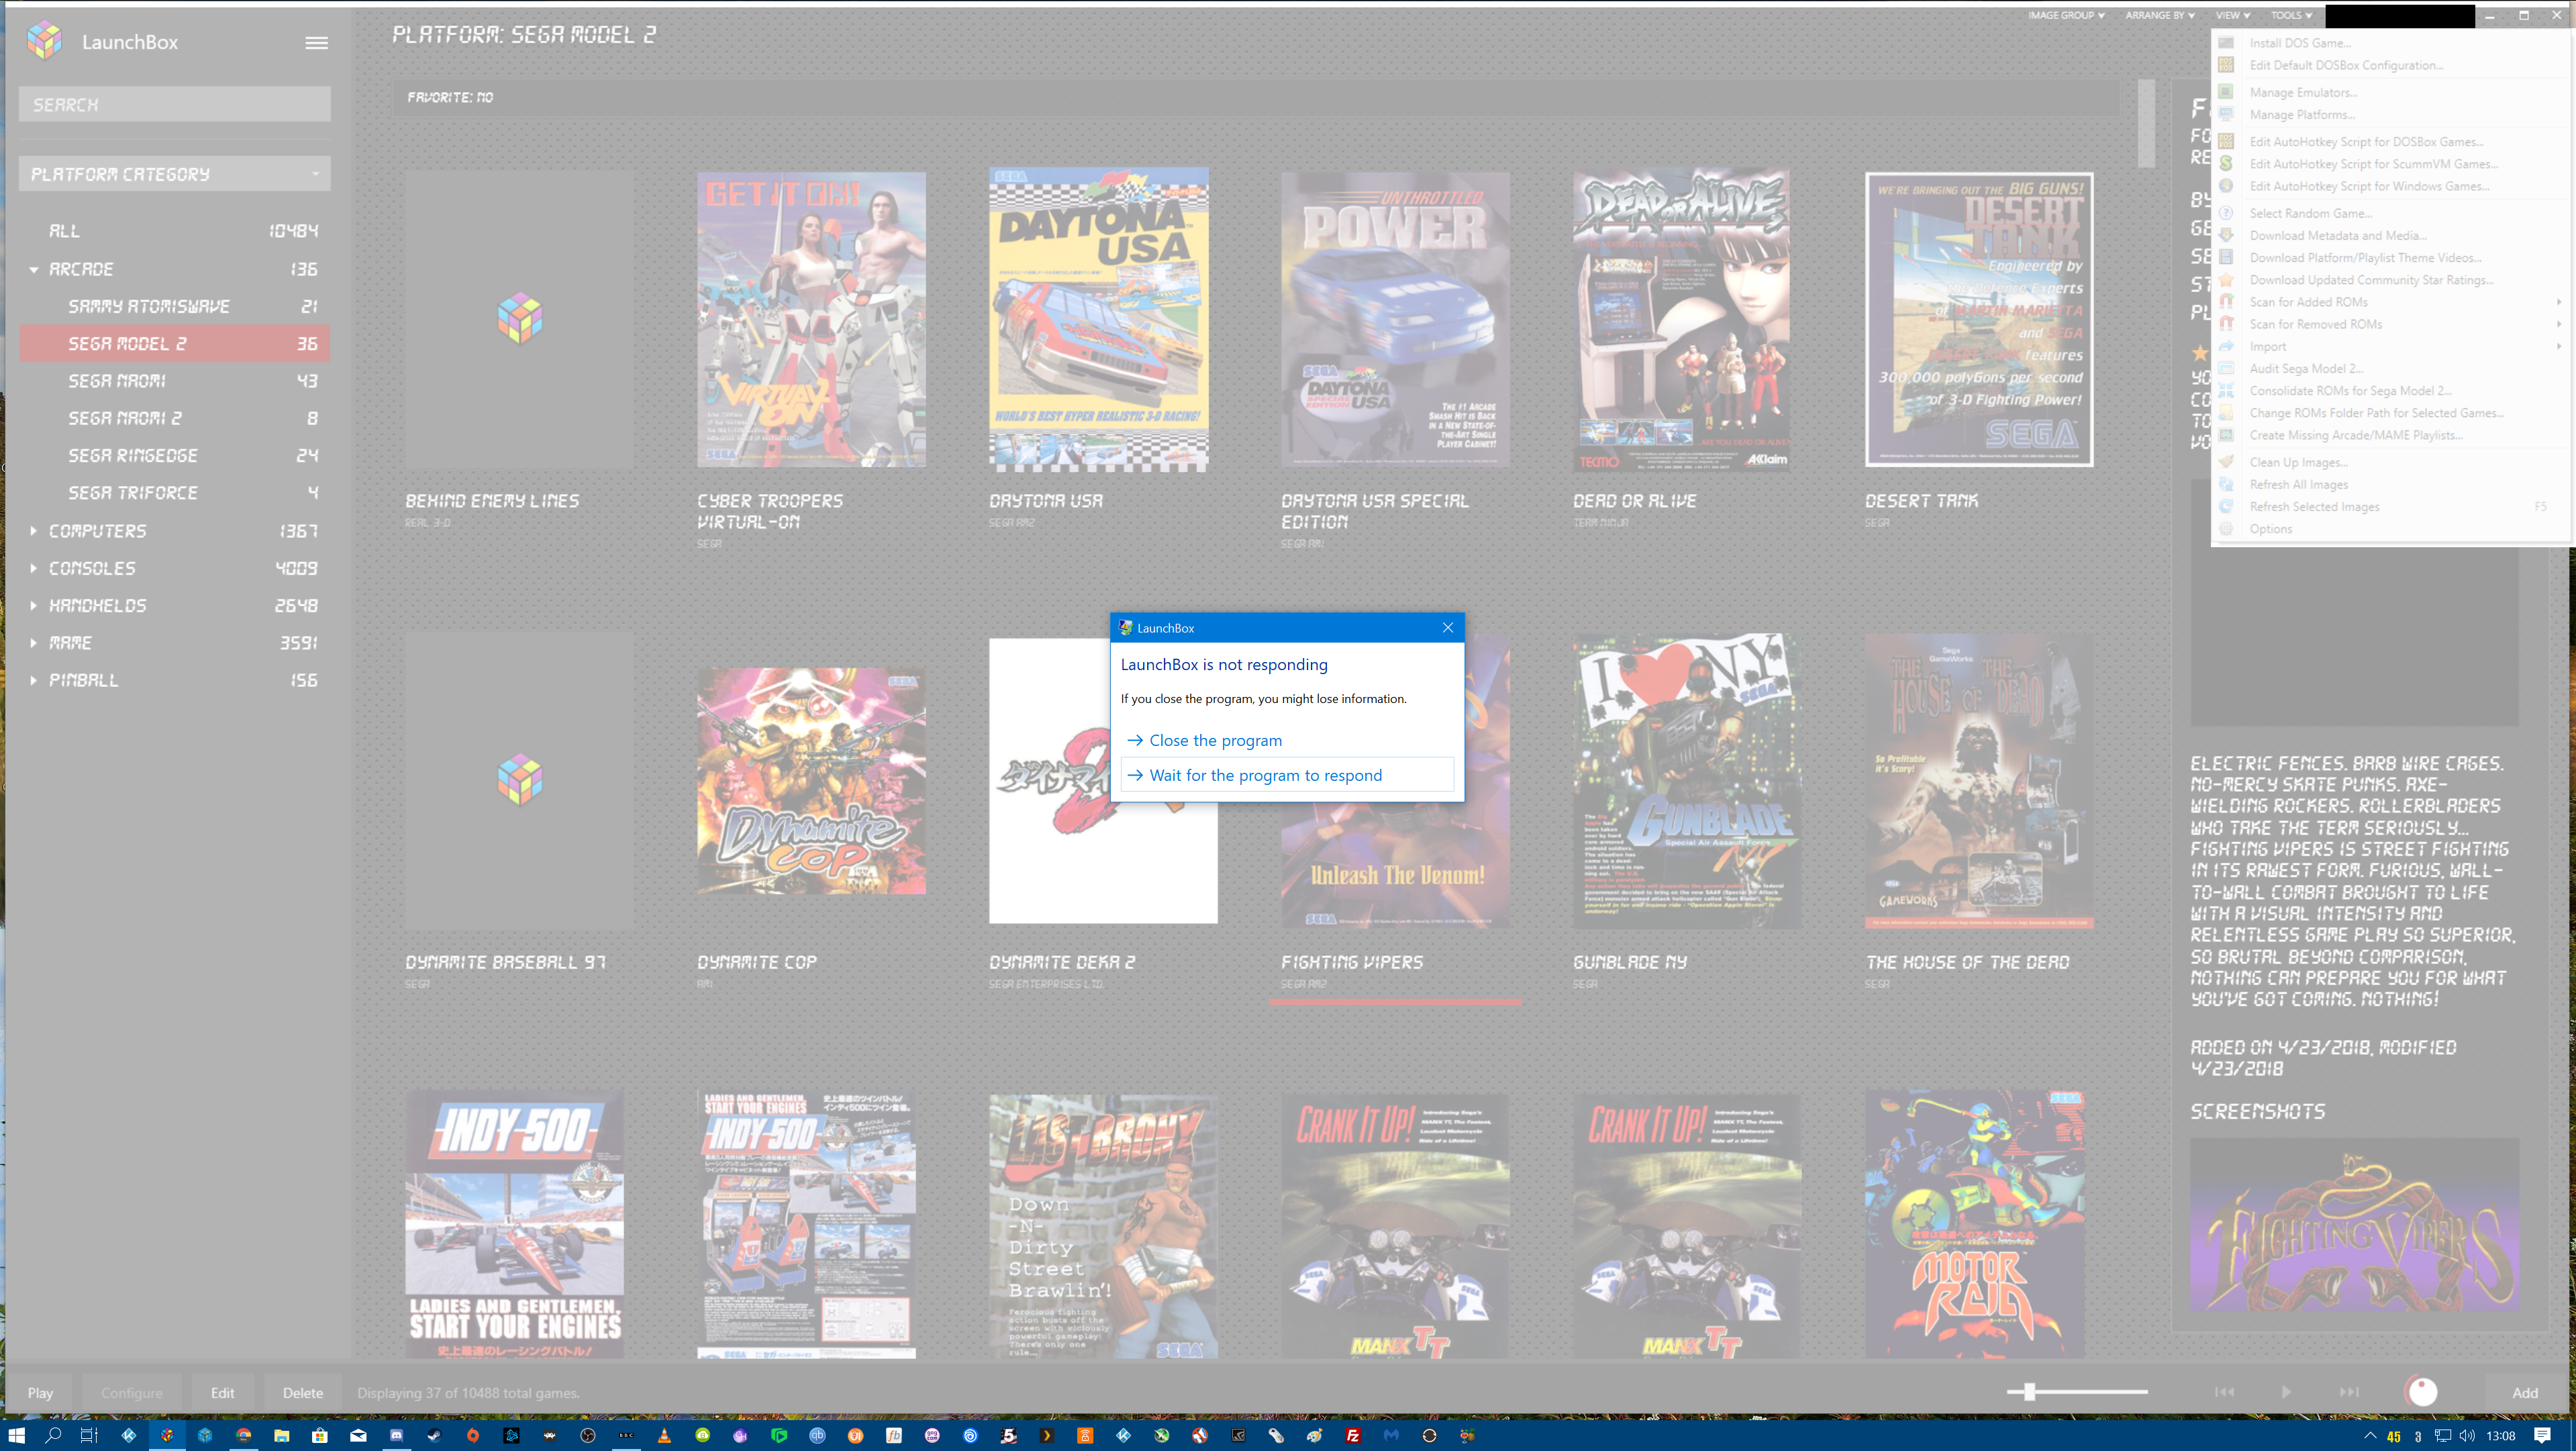Click the music volume knob

(2421, 1392)
